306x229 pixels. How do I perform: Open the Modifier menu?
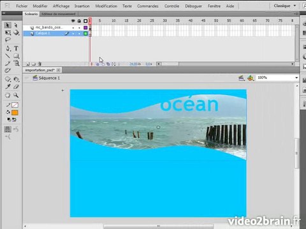[x=40, y=6]
